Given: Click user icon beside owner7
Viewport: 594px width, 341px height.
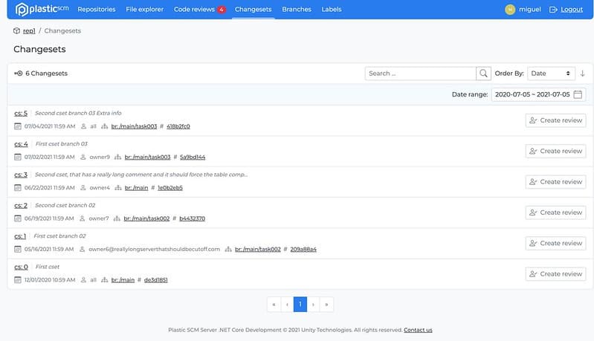Looking at the screenshot, I should (x=83, y=218).
